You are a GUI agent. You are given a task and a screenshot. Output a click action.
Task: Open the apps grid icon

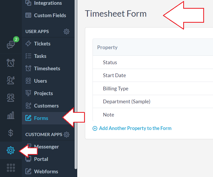point(11,168)
